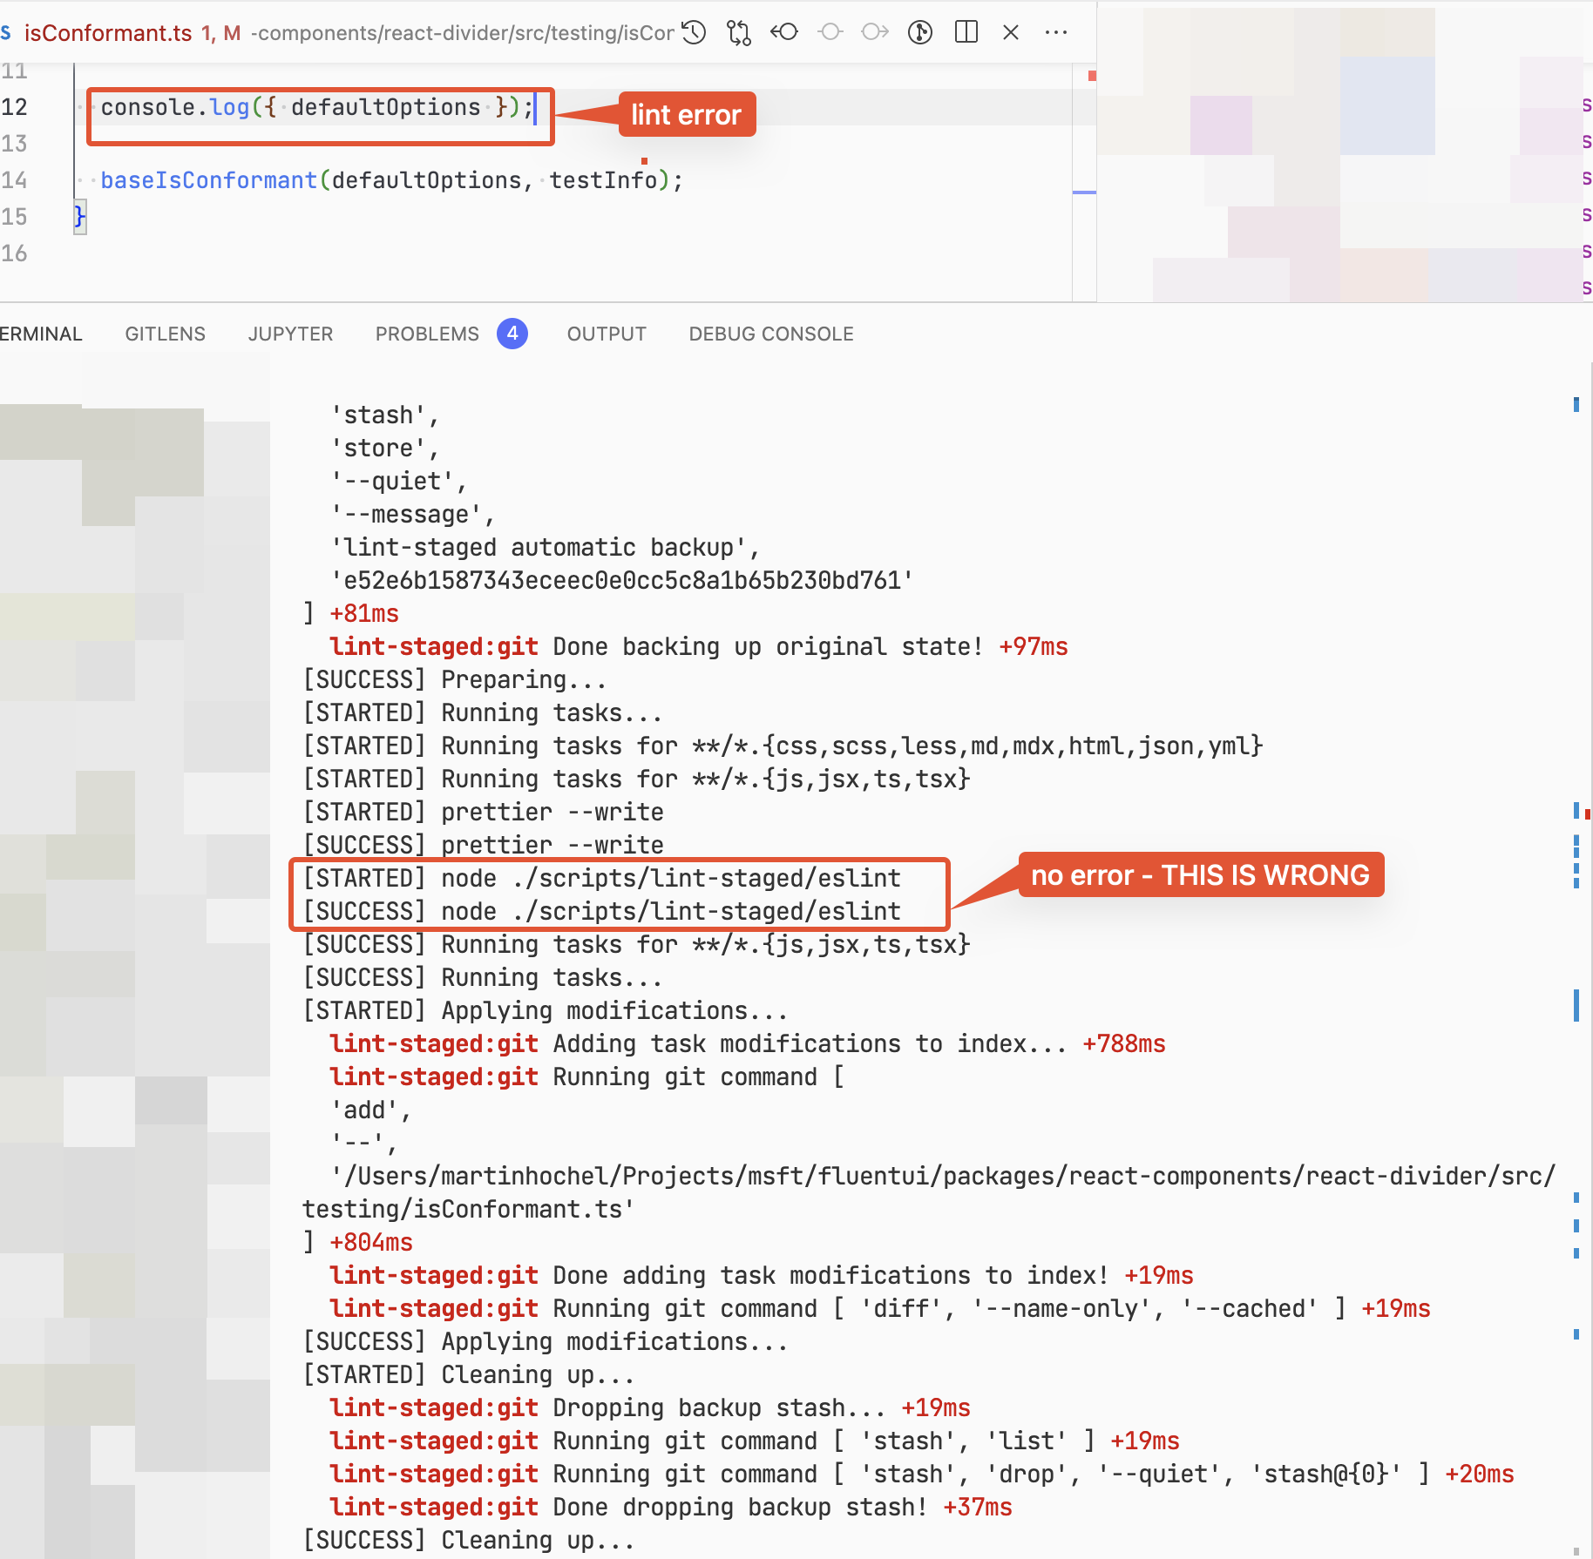This screenshot has width=1593, height=1559.
Task: Click the next change navigation icon
Action: tap(874, 32)
